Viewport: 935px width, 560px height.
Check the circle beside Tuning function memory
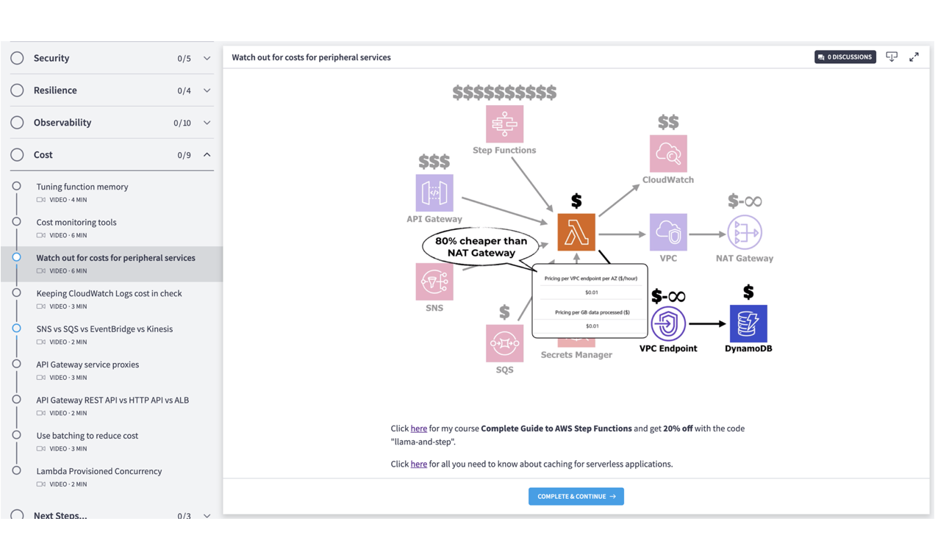tap(15, 186)
